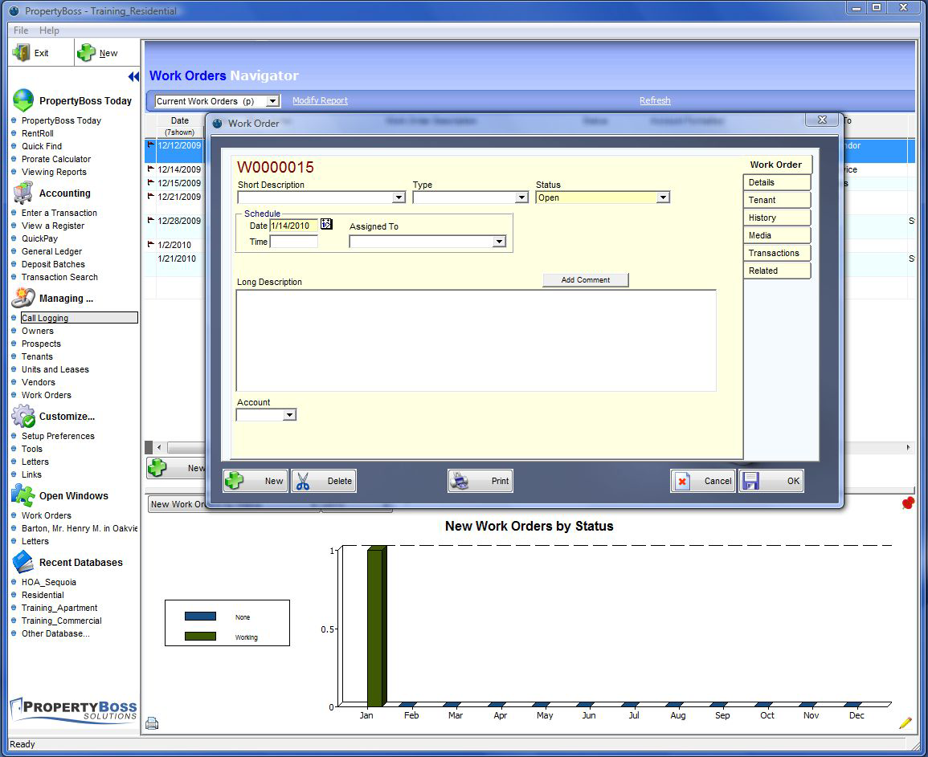928x757 pixels.
Task: Click the red pin icon above chart
Action: [x=908, y=503]
